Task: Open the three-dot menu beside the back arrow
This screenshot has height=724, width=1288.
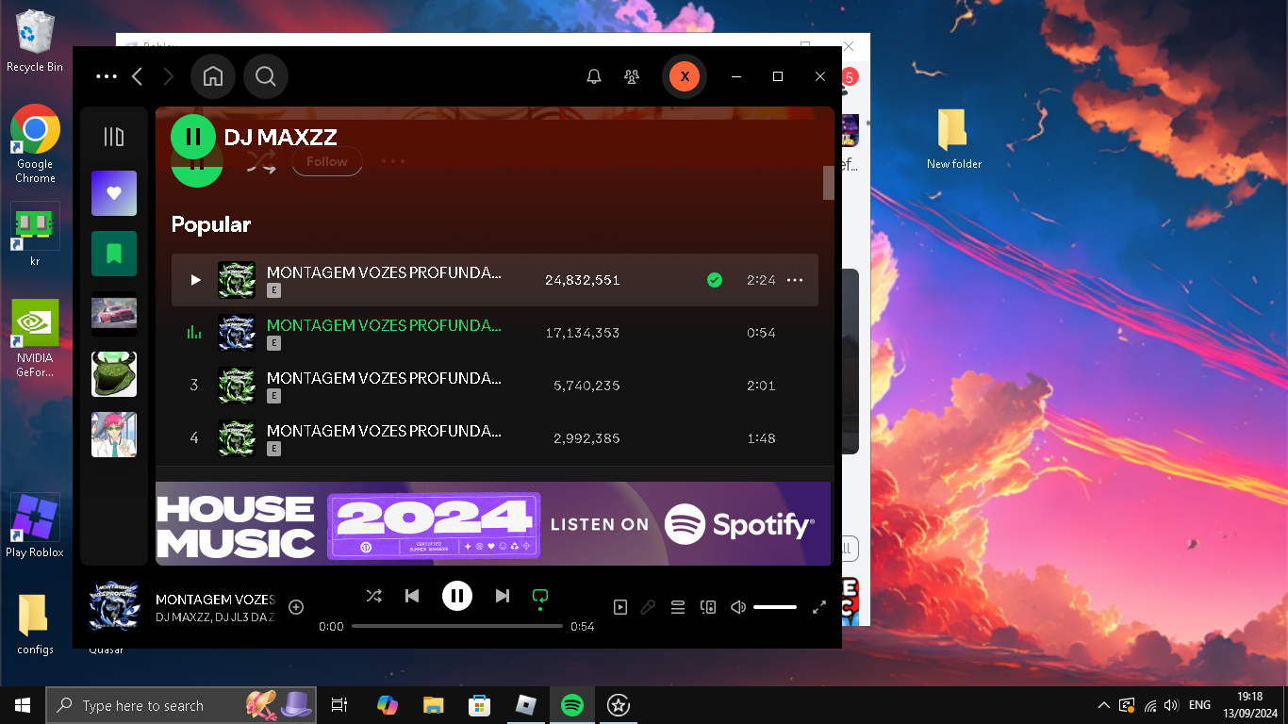Action: 107,76
